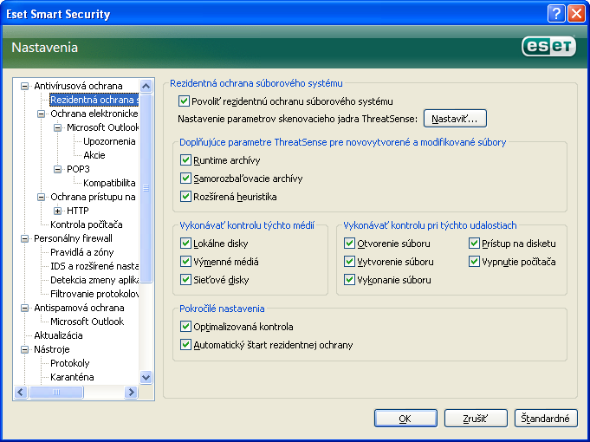Open the Kompatibilita tree item
Screen dimensions: 590x442
pos(109,183)
